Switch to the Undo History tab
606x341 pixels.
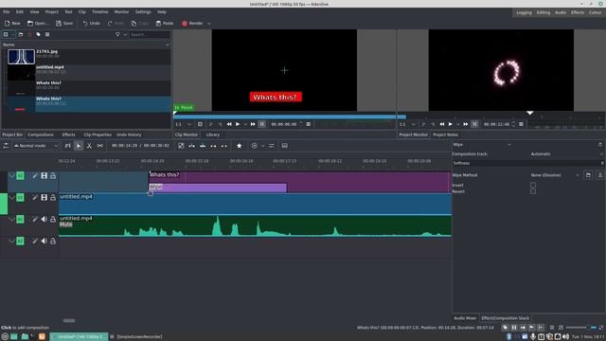[x=129, y=135]
